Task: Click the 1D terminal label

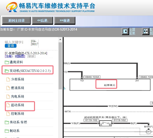Action: click(x=82, y=80)
